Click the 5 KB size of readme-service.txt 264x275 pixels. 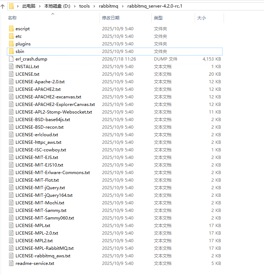point(216,263)
